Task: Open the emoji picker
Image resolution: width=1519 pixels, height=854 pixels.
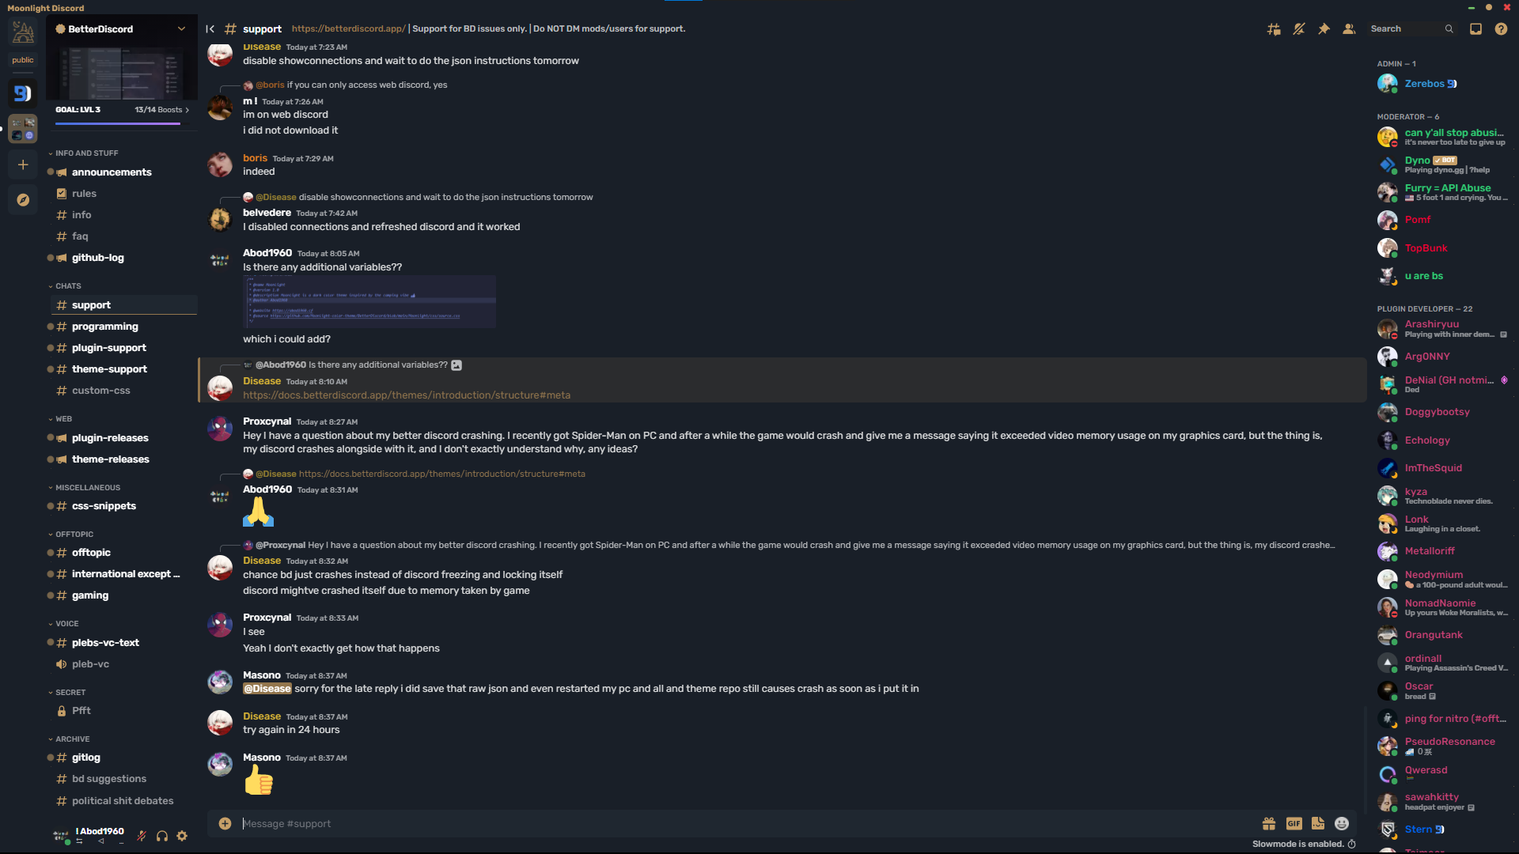Action: pyautogui.click(x=1342, y=824)
